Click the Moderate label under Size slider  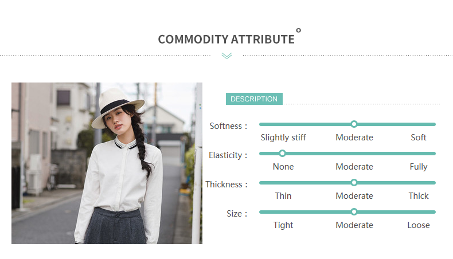point(354,225)
